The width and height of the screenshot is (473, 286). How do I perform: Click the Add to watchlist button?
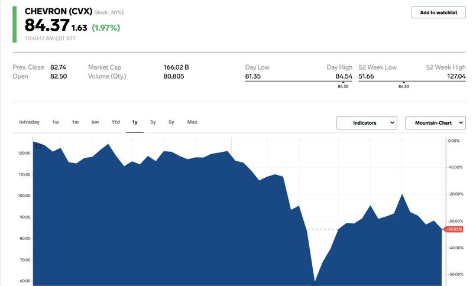point(438,12)
